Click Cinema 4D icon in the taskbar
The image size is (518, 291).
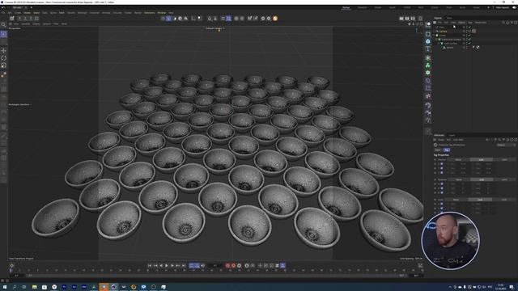(113, 287)
